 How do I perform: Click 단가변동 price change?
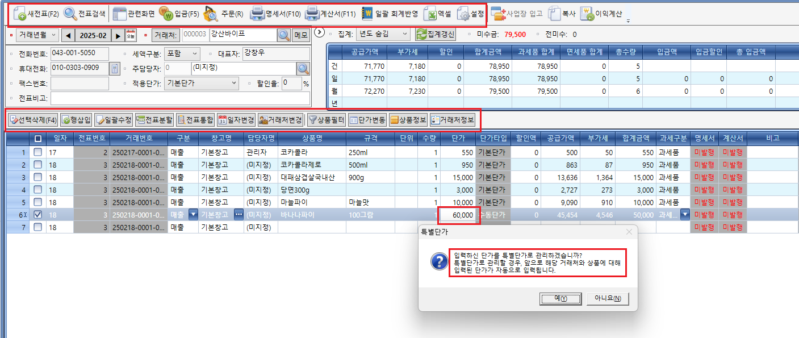click(367, 120)
